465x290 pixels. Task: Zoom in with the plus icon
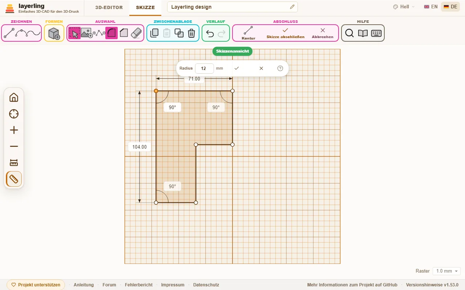pyautogui.click(x=14, y=130)
